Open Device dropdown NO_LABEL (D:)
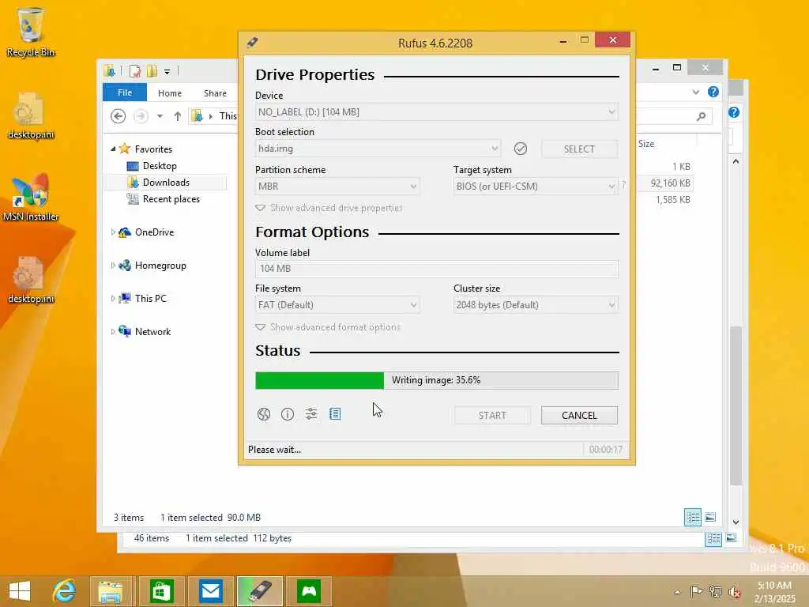 (436, 112)
